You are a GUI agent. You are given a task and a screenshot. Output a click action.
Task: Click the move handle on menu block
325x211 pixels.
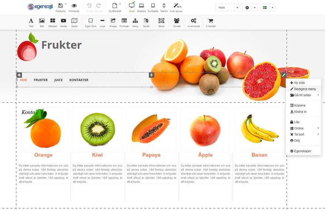(19, 75)
